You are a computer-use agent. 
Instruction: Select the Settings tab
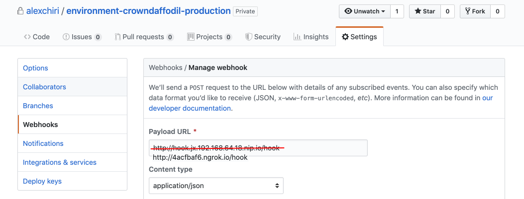click(x=359, y=37)
